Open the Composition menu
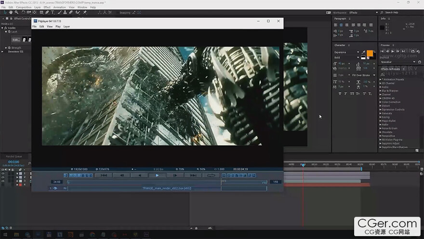This screenshot has height=239, width=424. coord(24,7)
